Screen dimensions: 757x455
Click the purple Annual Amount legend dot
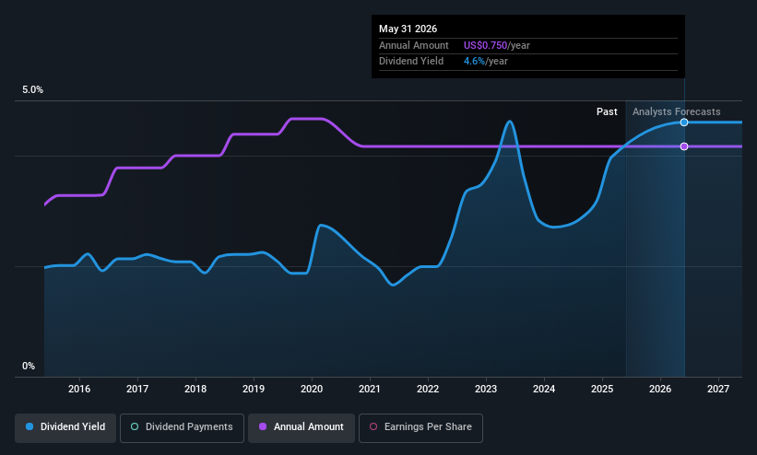click(x=263, y=426)
